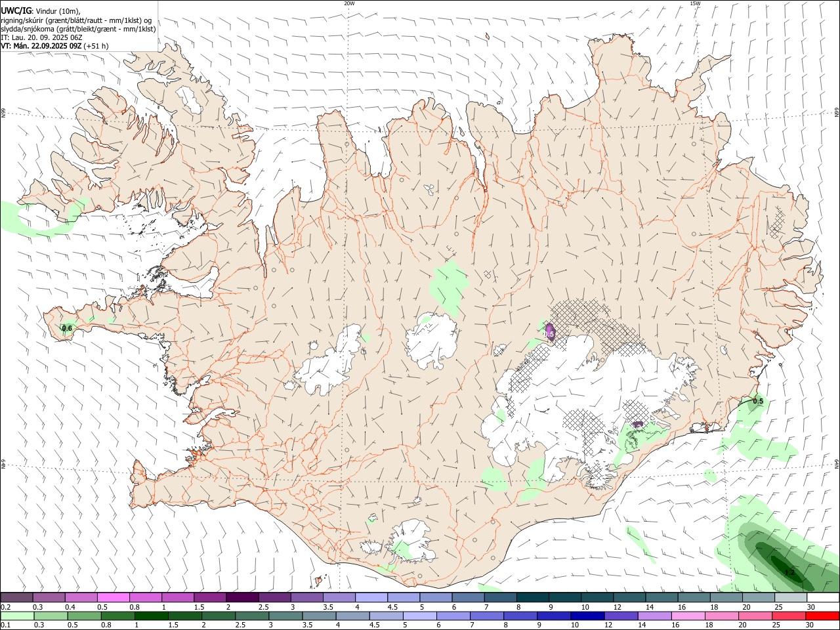Select lower legend swatch between 6 and 7
The image size is (840, 630).
point(452,616)
